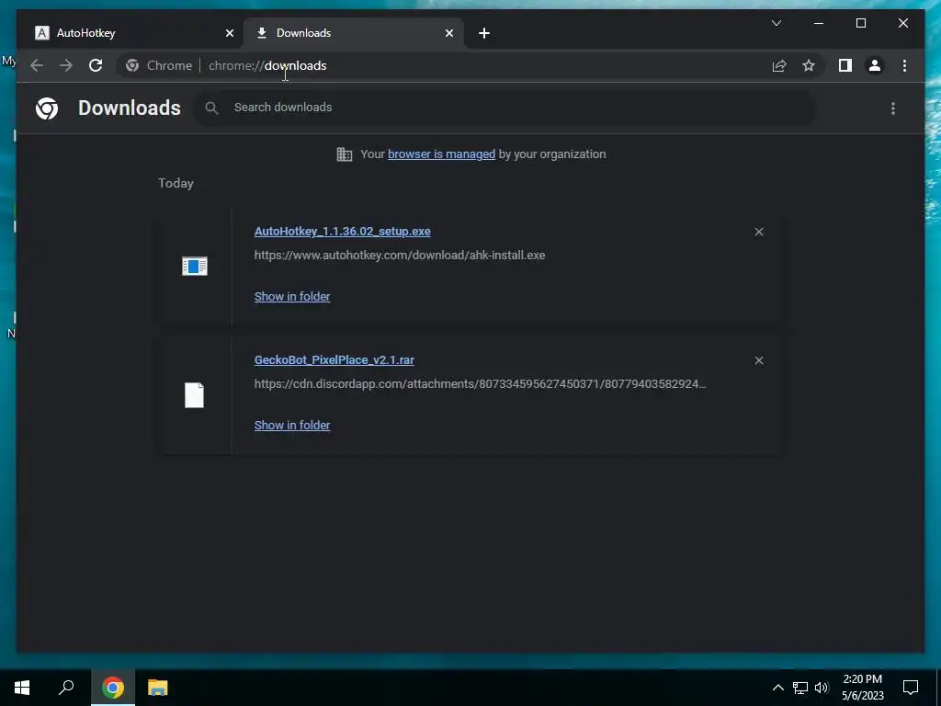This screenshot has width=941, height=706.
Task: Open the volume tray icon
Action: [822, 688]
